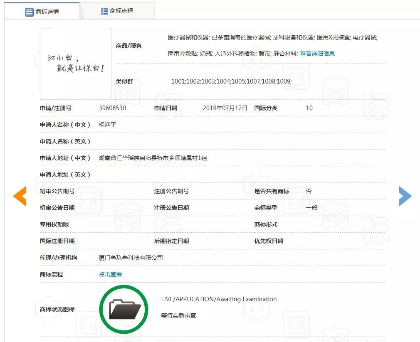Select status text LIVE/APPLICATION/Awaiting Examination

point(219,299)
